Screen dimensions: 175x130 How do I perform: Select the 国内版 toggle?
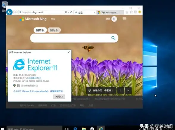point(40,30)
